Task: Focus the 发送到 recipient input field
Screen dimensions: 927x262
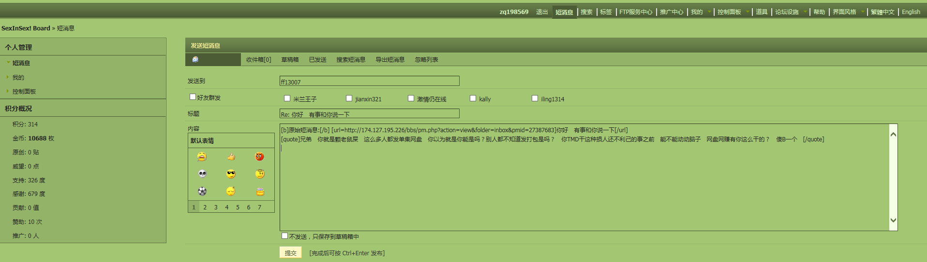Action: (370, 81)
